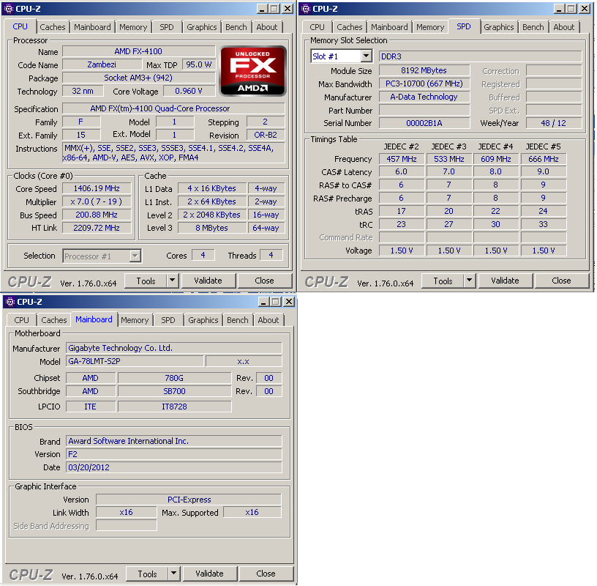Maximize the SPD window
The width and height of the screenshot is (597, 586).
[571, 9]
